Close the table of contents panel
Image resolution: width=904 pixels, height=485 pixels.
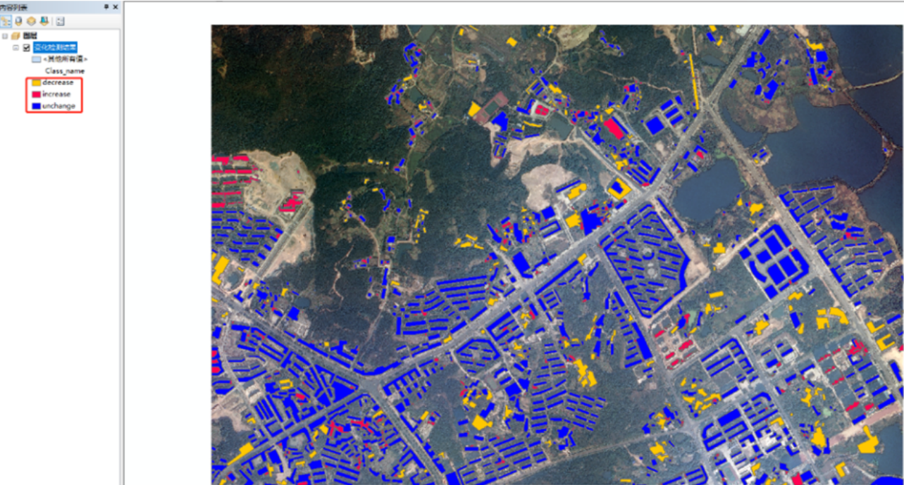click(x=116, y=7)
